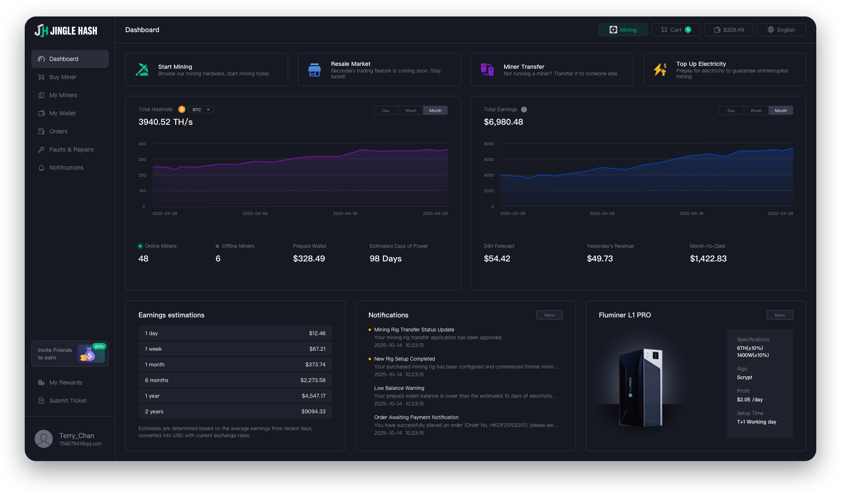Click More in the Notifications panel

(x=549, y=315)
